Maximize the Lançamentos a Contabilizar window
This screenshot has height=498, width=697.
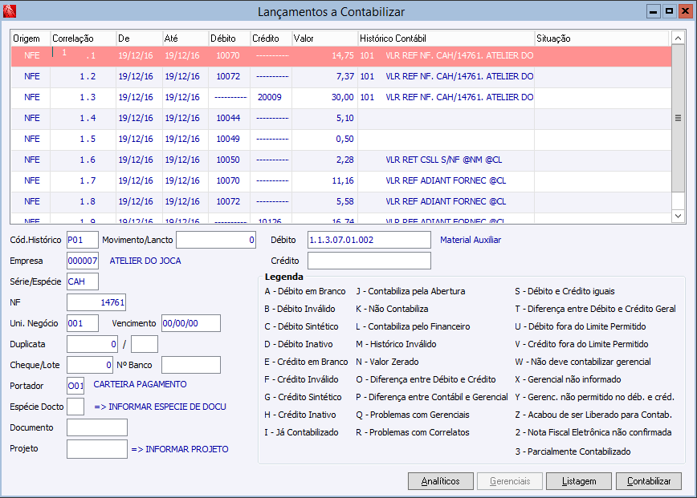[x=669, y=11]
